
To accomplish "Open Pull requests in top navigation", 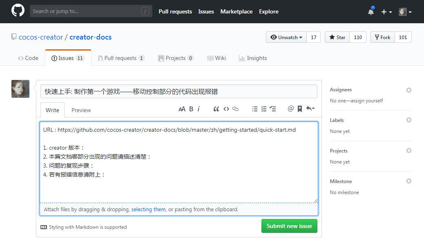I will [x=175, y=11].
